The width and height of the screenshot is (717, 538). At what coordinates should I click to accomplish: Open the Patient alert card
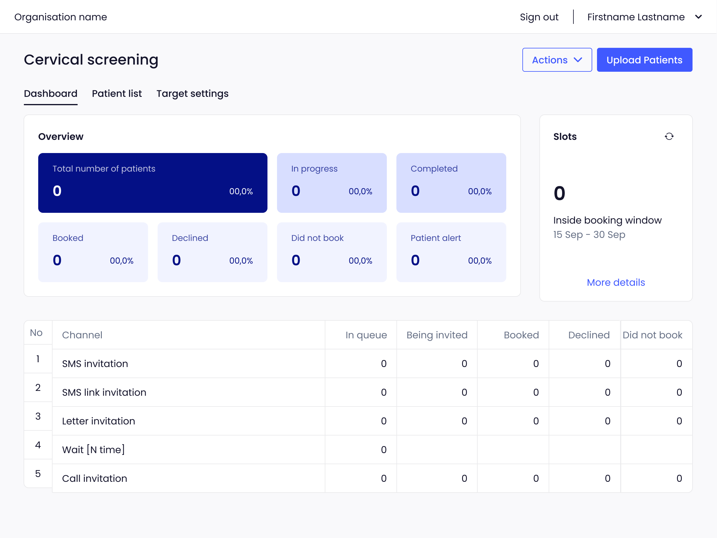coord(451,252)
